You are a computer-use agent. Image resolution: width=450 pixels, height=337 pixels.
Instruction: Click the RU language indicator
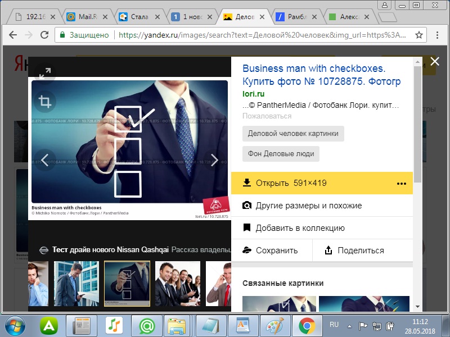pyautogui.click(x=334, y=325)
